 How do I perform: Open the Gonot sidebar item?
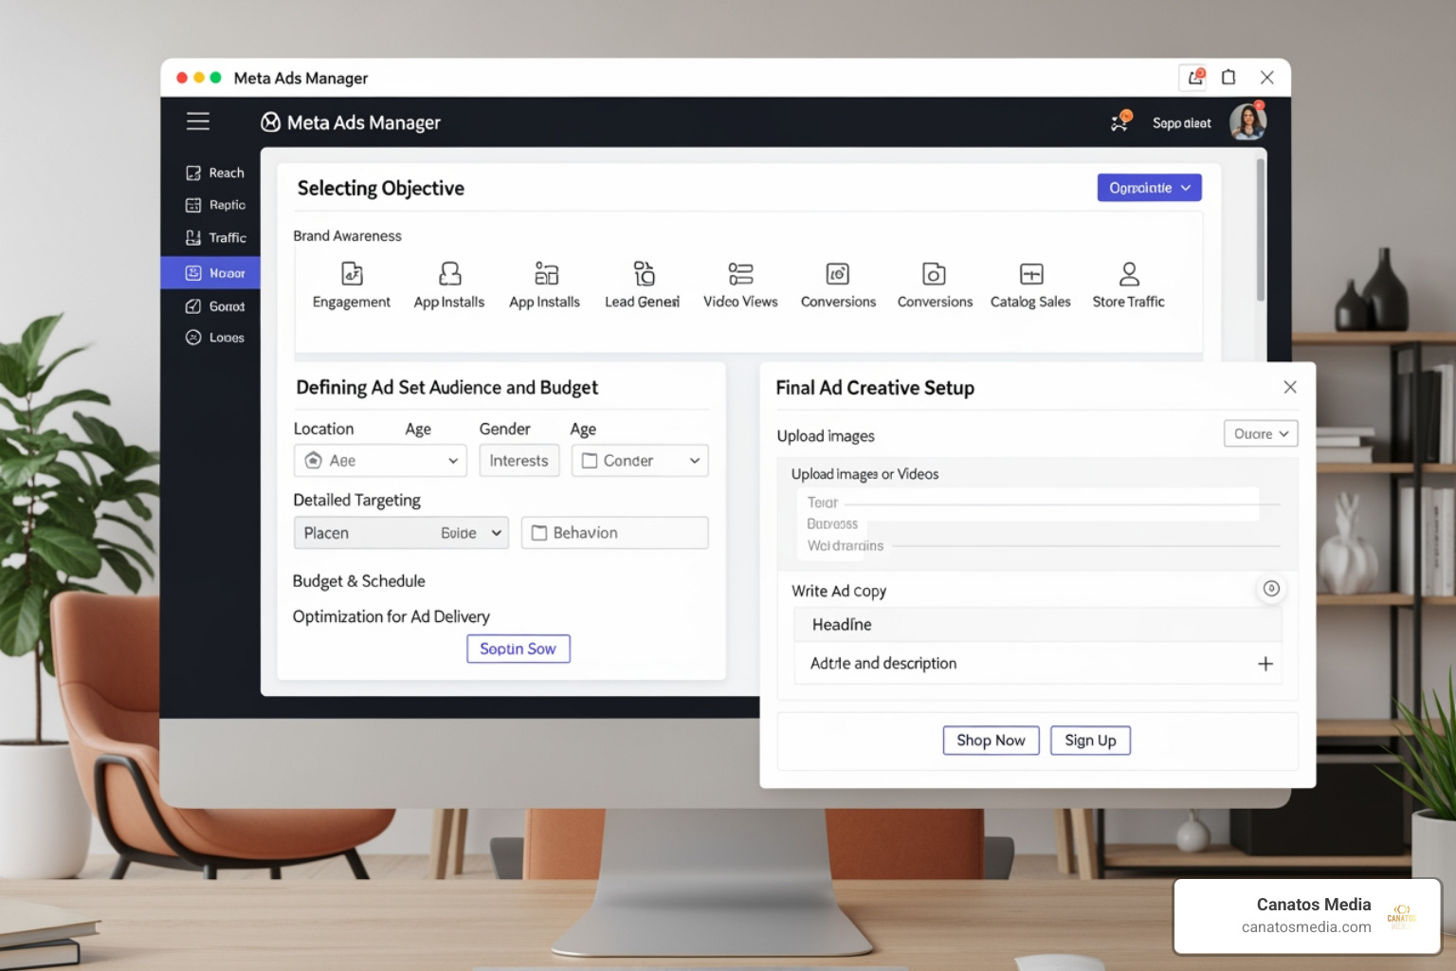coord(215,306)
